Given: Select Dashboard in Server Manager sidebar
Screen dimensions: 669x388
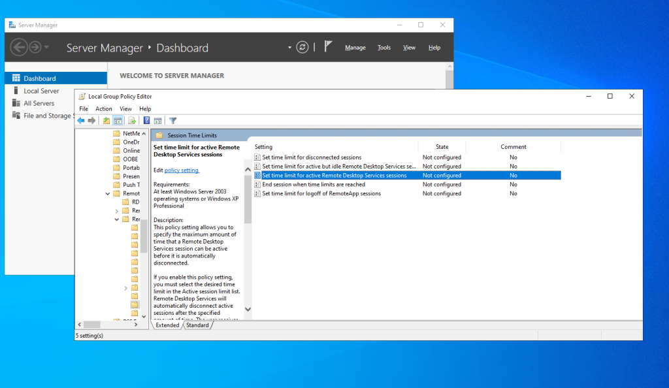Looking at the screenshot, I should [56, 78].
